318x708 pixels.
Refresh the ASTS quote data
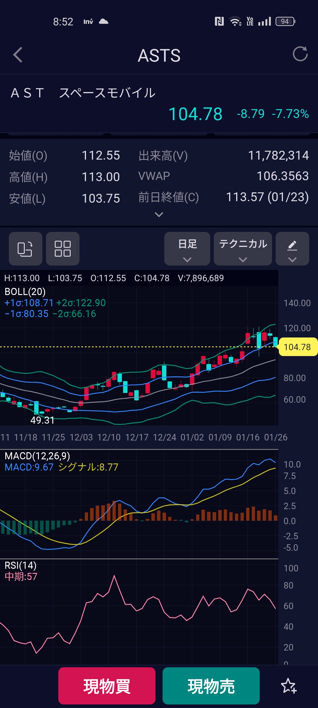point(300,54)
